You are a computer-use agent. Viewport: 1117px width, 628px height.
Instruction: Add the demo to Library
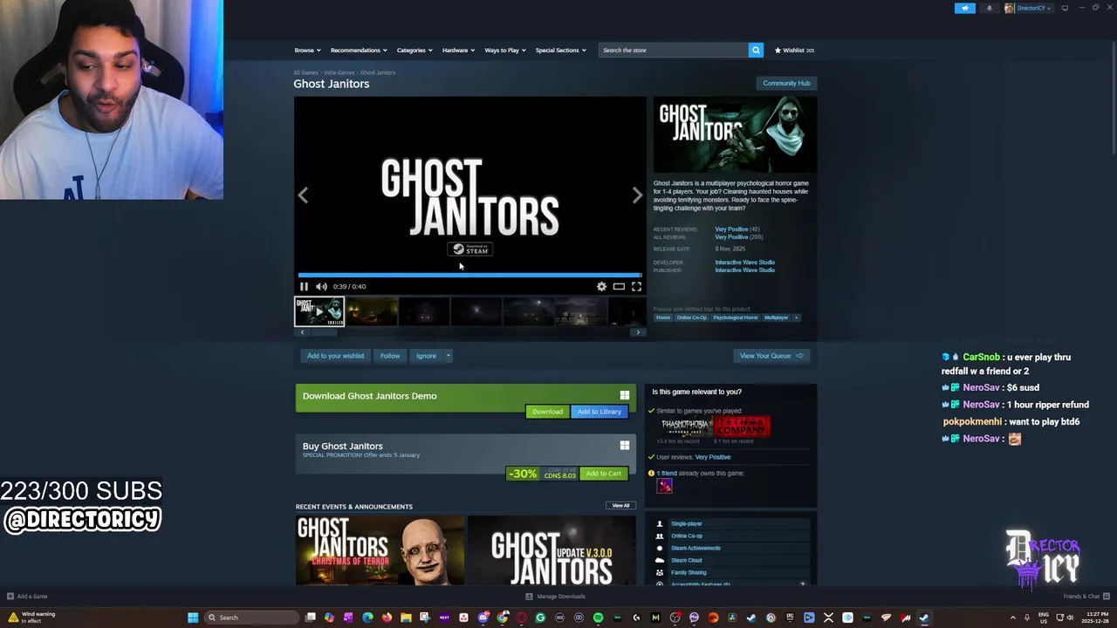click(600, 412)
